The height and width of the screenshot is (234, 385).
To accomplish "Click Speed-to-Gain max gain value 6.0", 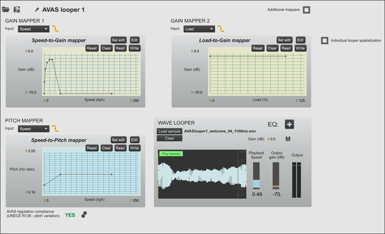I will 30,51.
